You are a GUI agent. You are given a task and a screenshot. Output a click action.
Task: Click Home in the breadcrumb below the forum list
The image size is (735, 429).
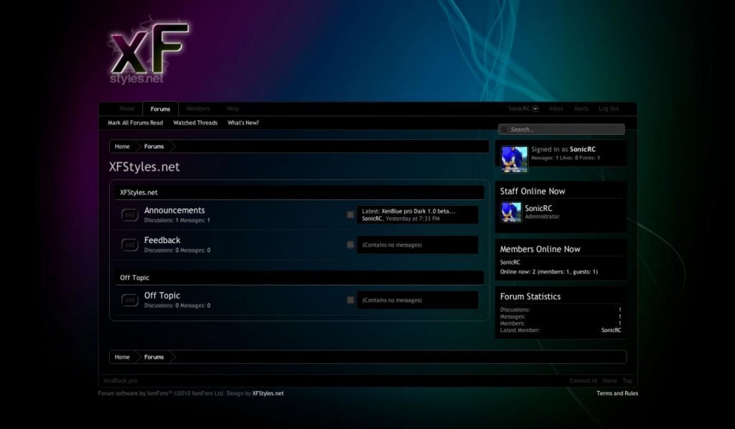(122, 357)
